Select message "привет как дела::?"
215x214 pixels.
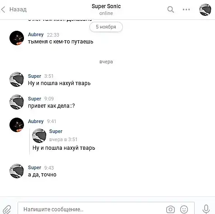pyautogui.click(x=51, y=106)
